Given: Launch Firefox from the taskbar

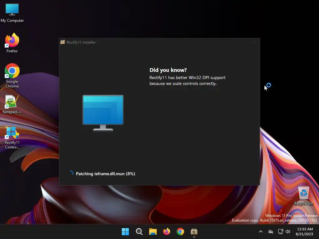Looking at the screenshot, I should click(167, 232).
